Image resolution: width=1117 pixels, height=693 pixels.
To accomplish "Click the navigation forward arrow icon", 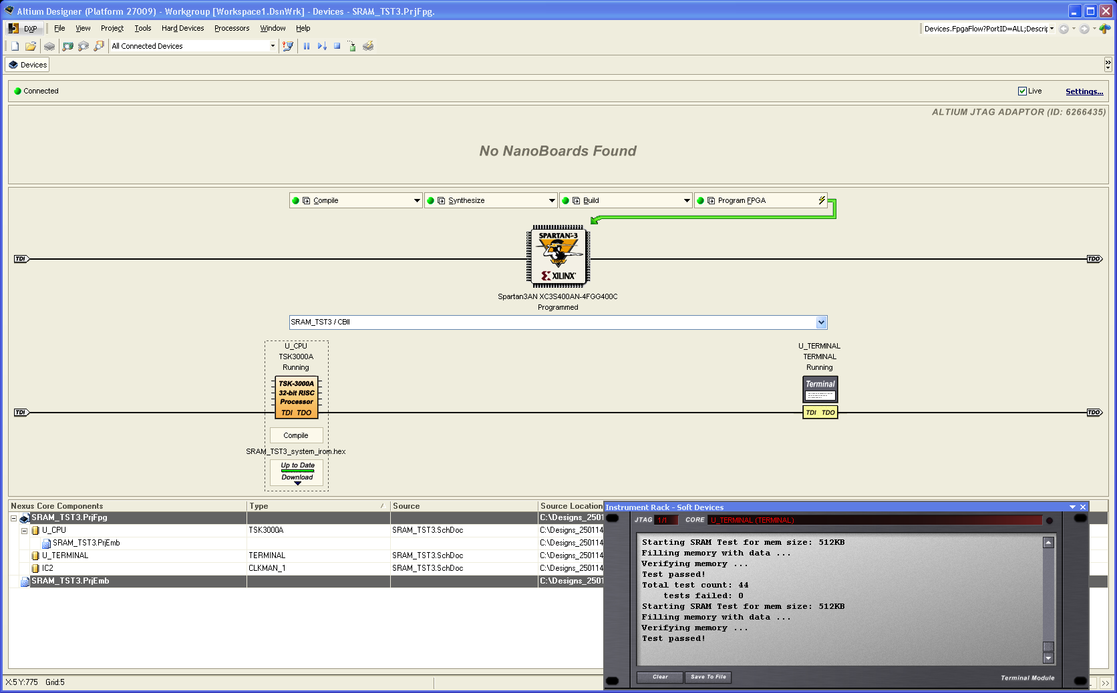I will coord(1084,29).
